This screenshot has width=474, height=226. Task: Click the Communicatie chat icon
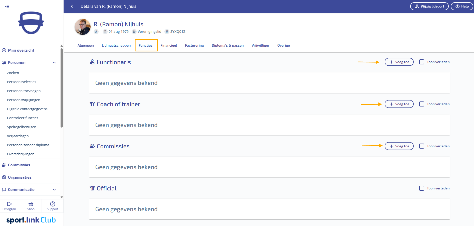[4, 190]
